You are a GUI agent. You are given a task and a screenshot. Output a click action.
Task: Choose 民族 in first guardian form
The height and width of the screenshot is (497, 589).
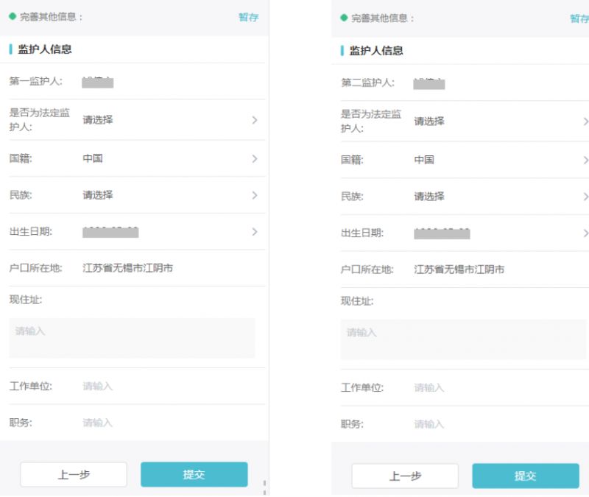click(137, 195)
